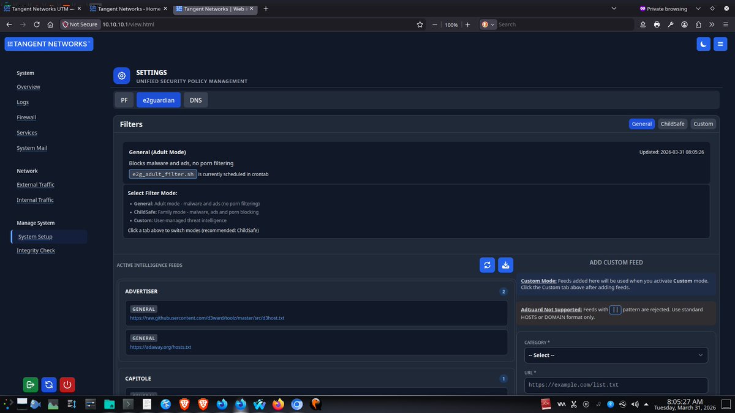Click the blue reboot icon button

point(49,385)
